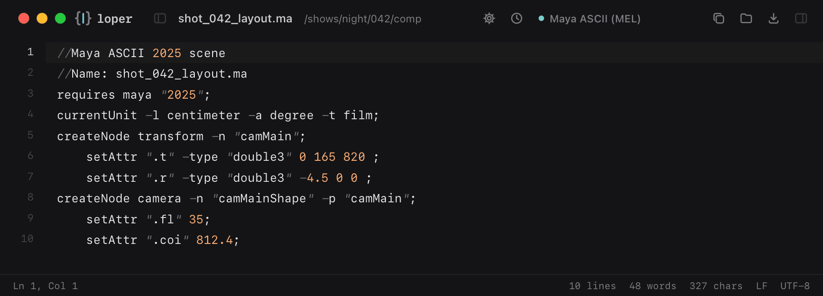The height and width of the screenshot is (296, 823).
Task: Click line number 1 in gutter
Action: coord(30,52)
